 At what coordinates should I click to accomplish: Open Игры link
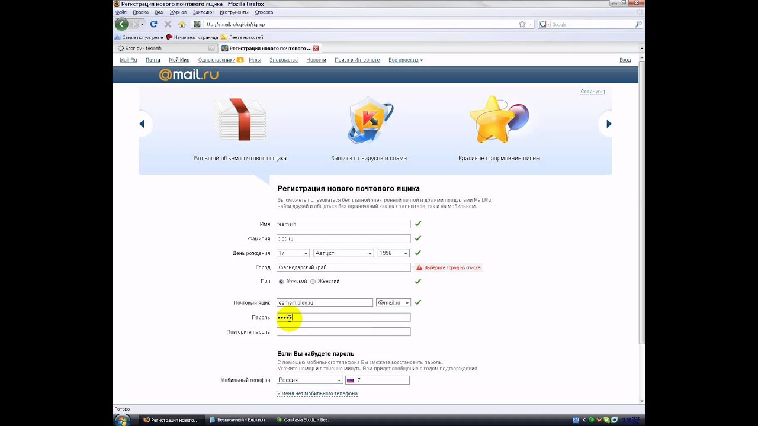tap(255, 60)
